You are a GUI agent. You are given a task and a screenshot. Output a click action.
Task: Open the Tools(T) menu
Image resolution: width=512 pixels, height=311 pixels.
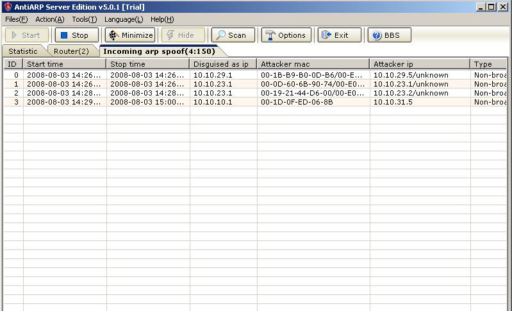tap(85, 19)
